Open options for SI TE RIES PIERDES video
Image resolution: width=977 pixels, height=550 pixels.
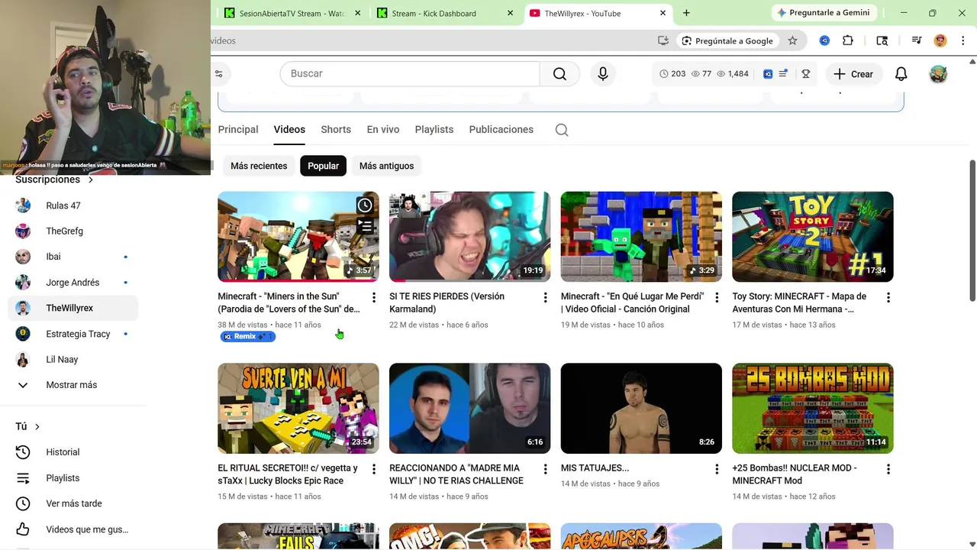[x=545, y=297]
